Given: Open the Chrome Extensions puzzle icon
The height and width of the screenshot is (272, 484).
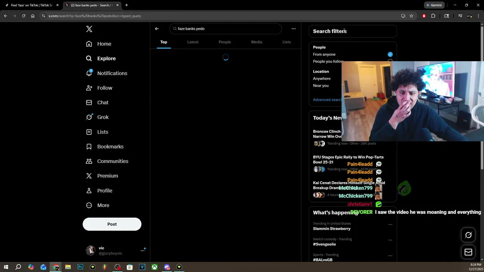Looking at the screenshot, I should [x=433, y=16].
